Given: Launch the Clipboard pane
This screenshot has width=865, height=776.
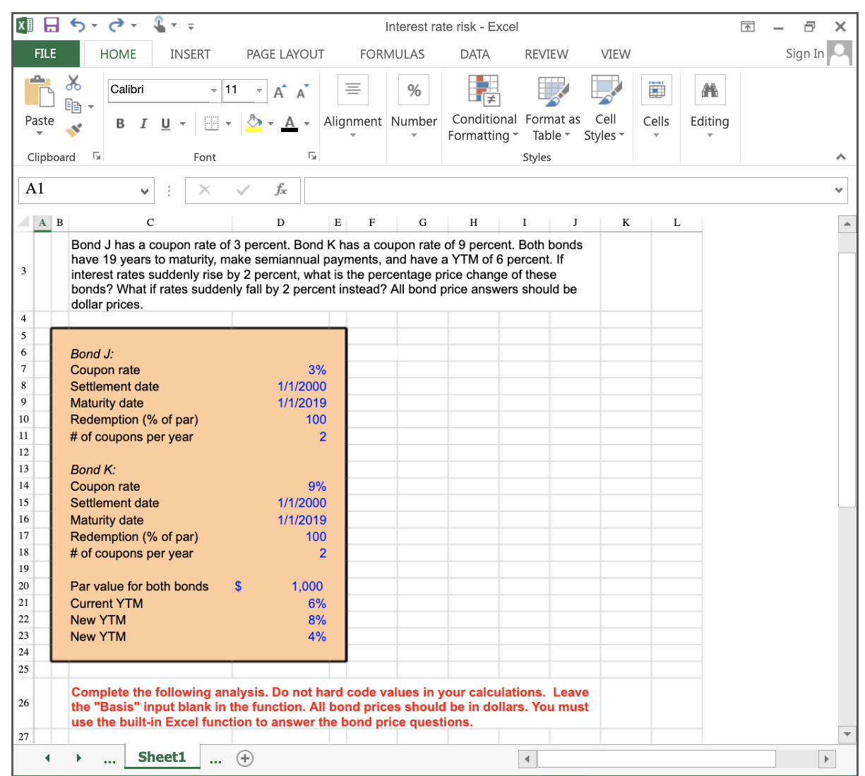Looking at the screenshot, I should 97,156.
